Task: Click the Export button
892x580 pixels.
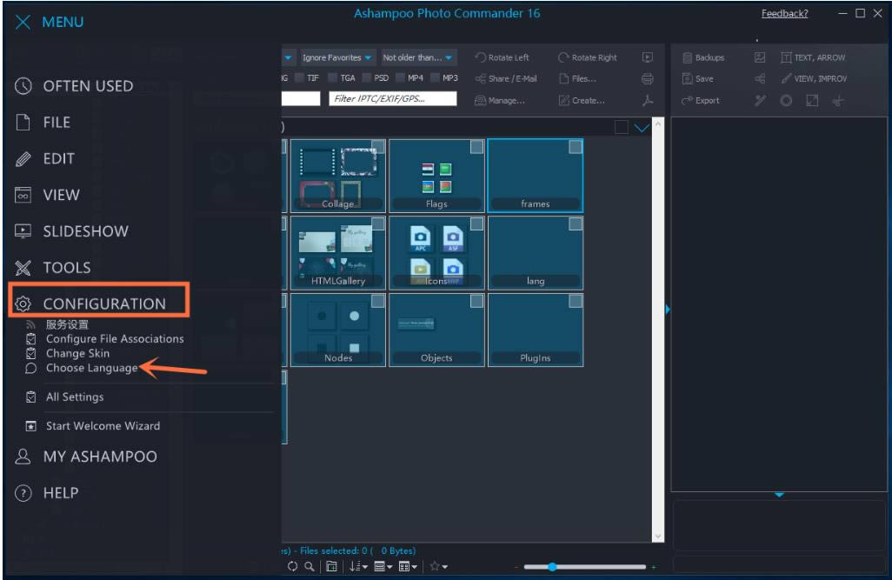Action: 700,101
